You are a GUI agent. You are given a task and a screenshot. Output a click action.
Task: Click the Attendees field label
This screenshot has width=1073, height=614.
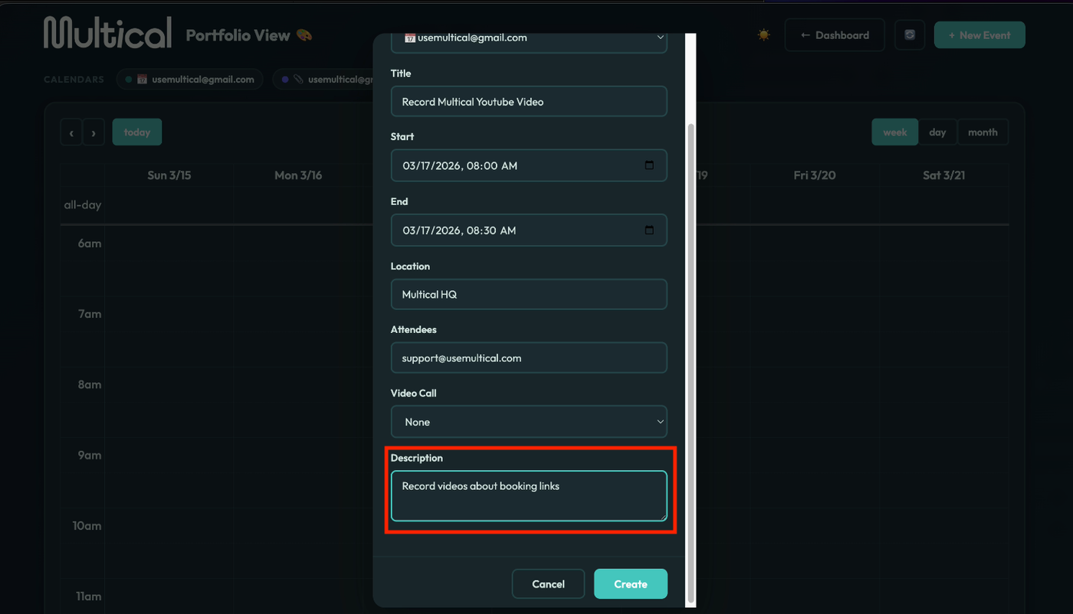point(414,330)
